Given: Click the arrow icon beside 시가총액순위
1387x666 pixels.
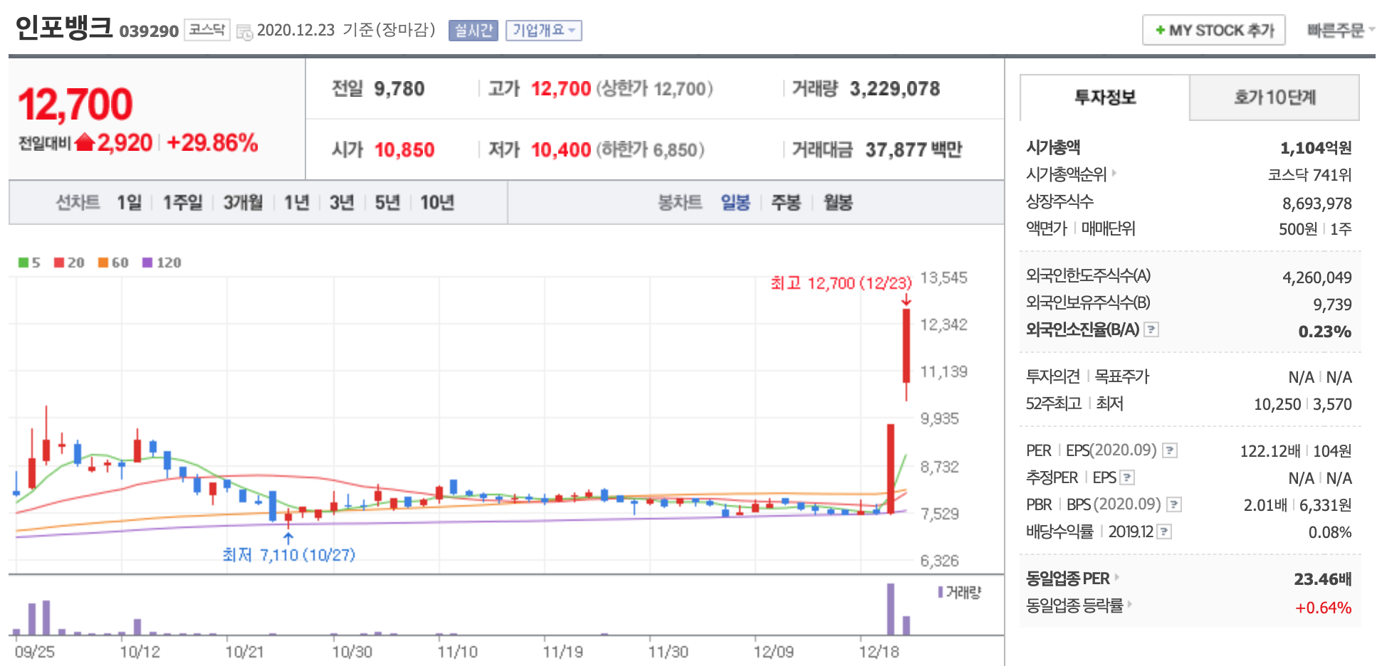Looking at the screenshot, I should coord(1114,173).
